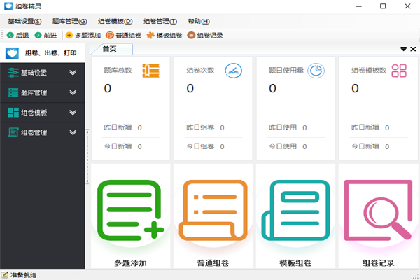Open the large pink 组卷记录 magnifier icon
420x280 pixels.
point(378,210)
